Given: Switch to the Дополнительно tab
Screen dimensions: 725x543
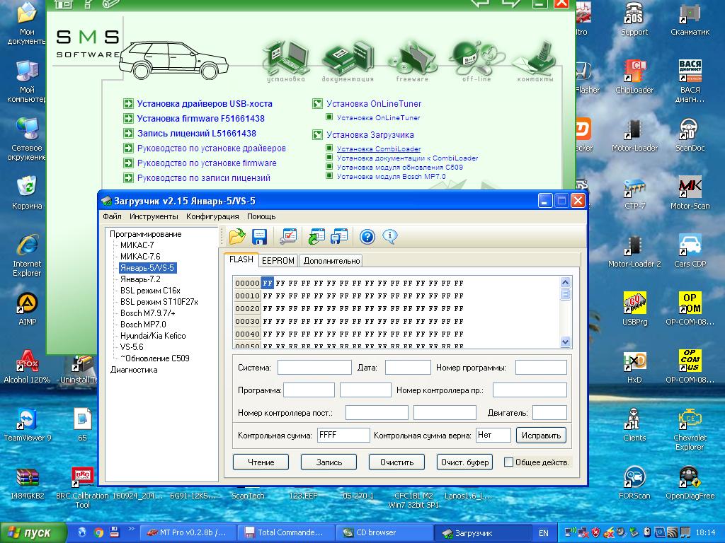Looking at the screenshot, I should 331,261.
